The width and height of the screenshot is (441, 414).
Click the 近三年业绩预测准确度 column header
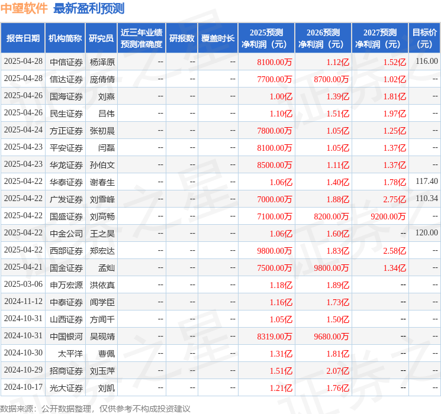(x=141, y=38)
